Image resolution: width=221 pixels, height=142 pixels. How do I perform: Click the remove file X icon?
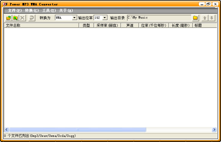22,18
